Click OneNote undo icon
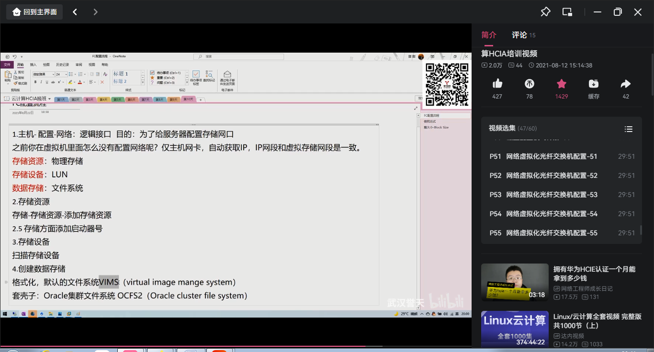 14,56
